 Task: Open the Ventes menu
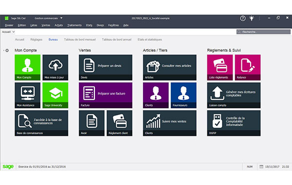(46, 25)
